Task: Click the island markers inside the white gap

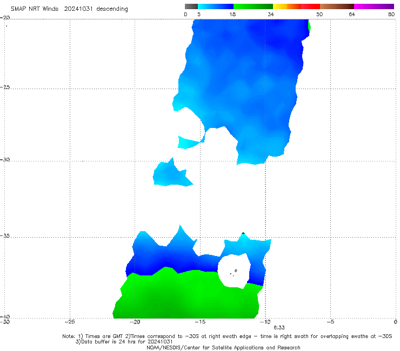Action: point(233,273)
